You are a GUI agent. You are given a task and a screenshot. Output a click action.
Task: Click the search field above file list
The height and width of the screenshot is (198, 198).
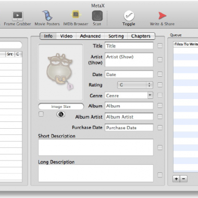coord(11,45)
